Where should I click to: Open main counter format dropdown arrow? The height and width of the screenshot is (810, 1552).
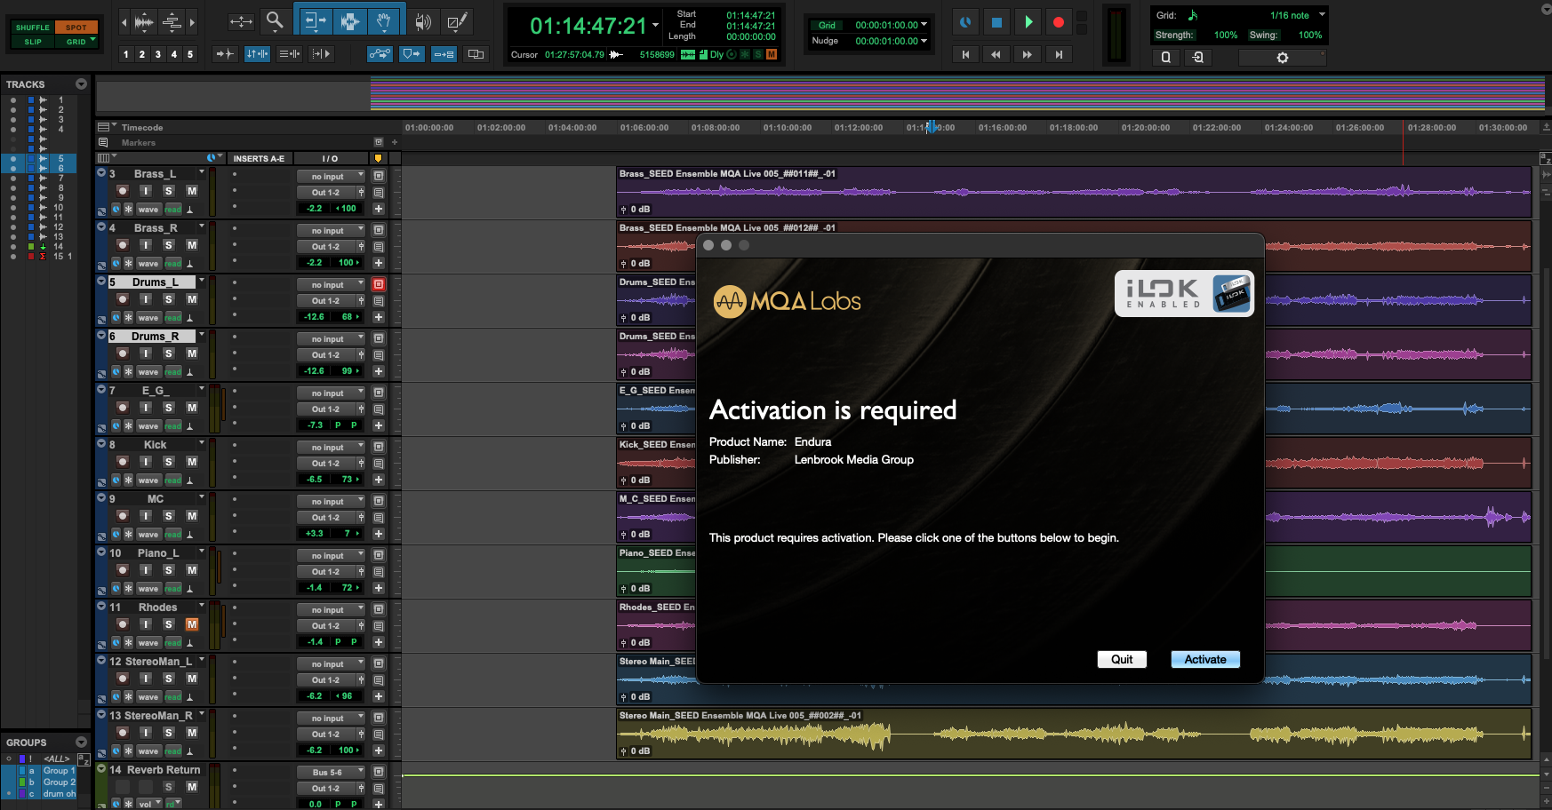tap(656, 25)
